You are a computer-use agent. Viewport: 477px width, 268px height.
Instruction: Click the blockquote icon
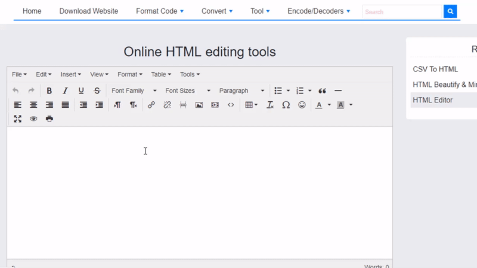323,91
